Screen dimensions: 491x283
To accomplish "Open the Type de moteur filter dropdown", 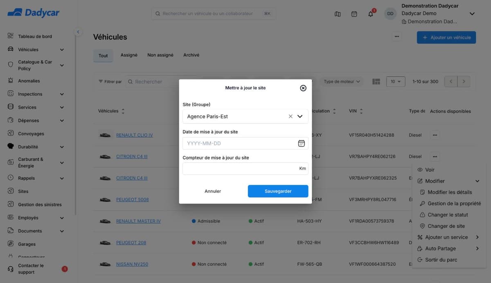I will 342,82.
